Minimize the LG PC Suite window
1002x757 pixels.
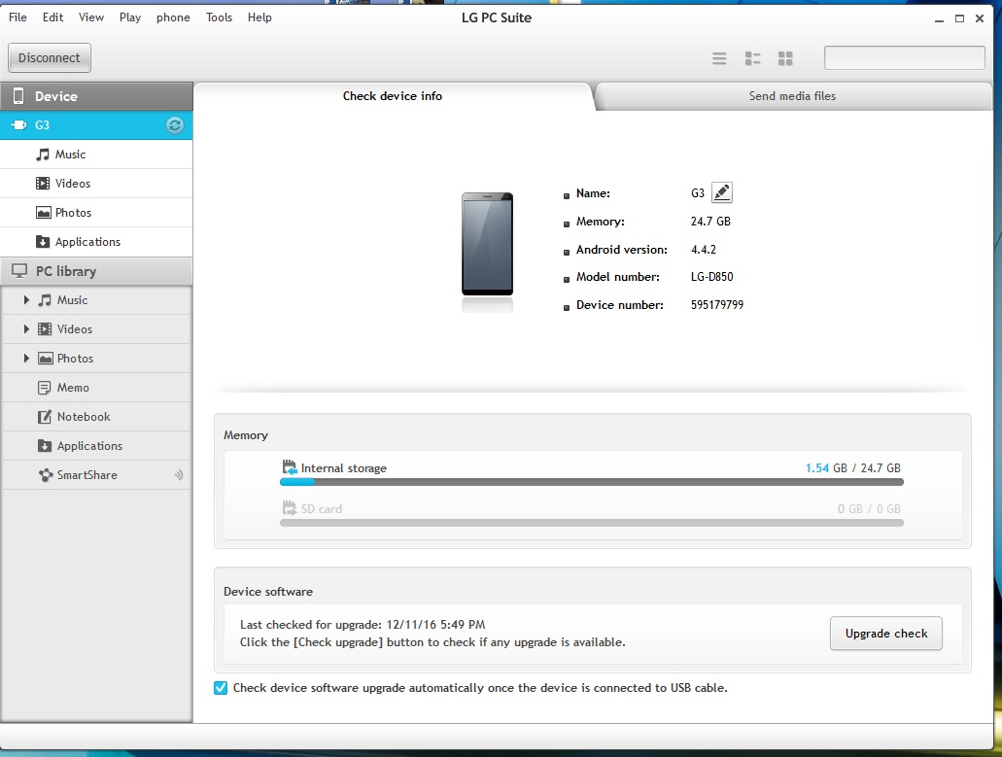[939, 19]
